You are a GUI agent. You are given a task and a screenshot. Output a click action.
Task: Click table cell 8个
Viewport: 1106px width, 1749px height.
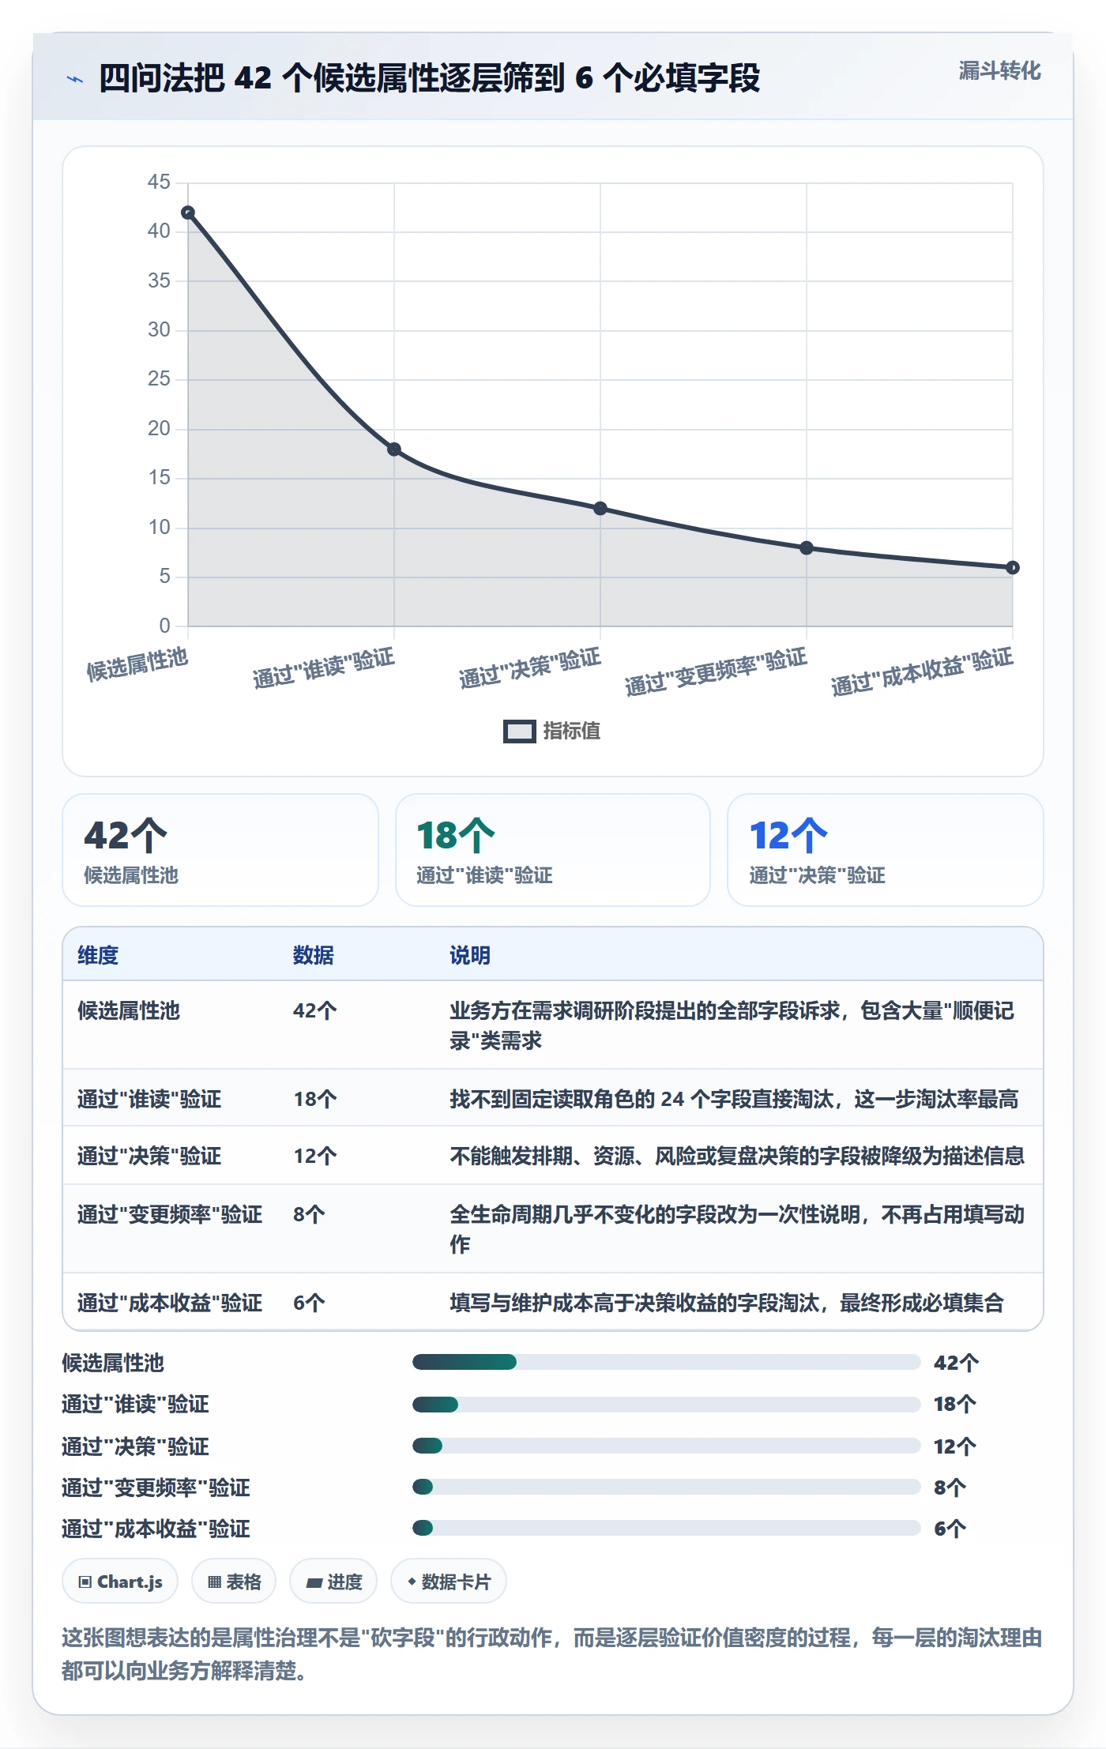(x=309, y=1214)
